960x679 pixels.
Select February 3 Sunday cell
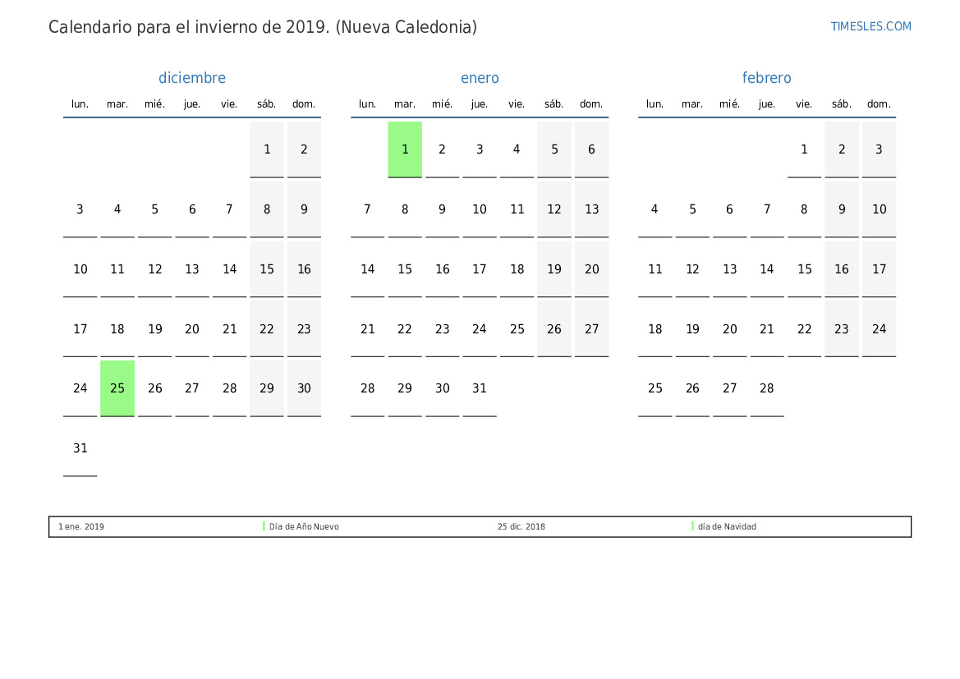click(x=879, y=149)
